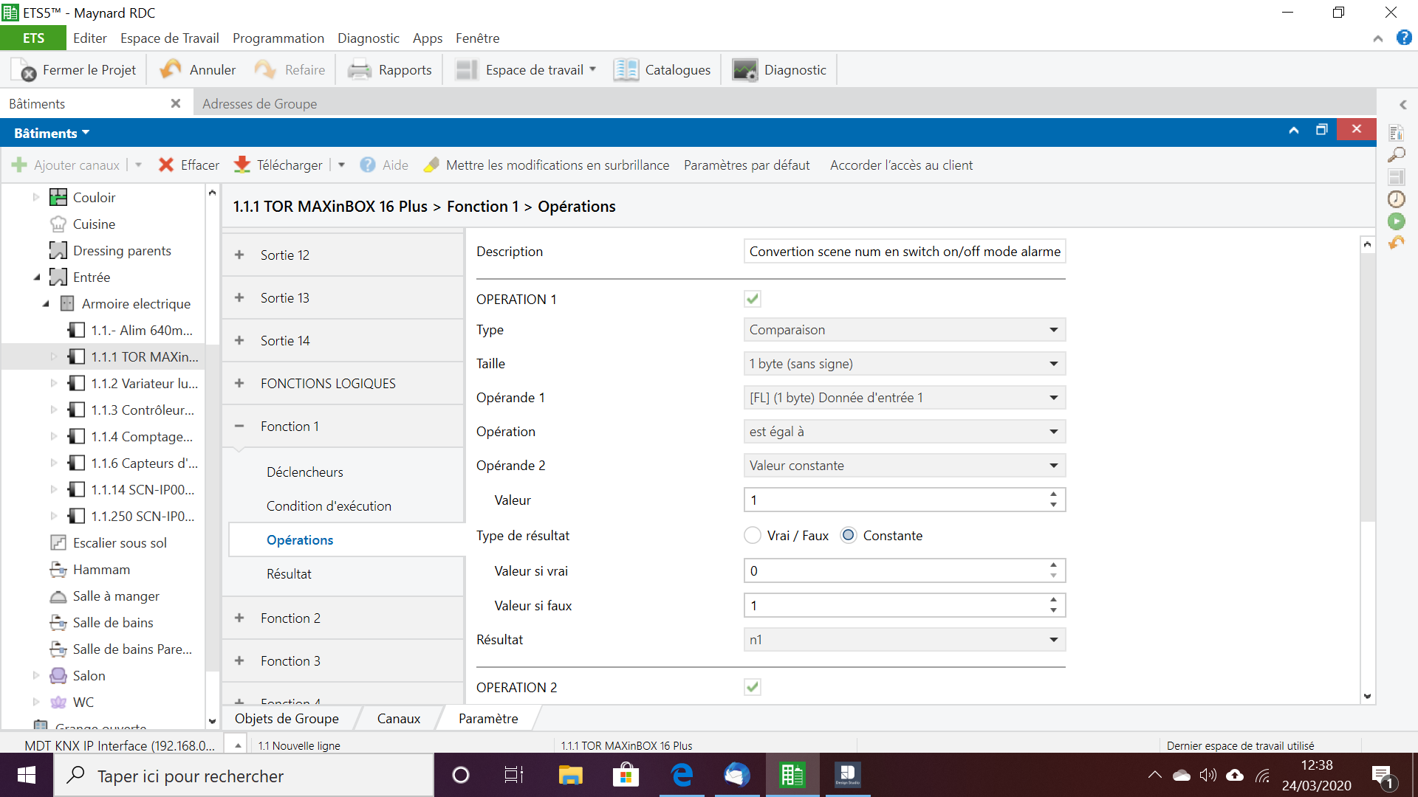The width and height of the screenshot is (1418, 797).
Task: Click the Télécharger download icon
Action: (x=242, y=165)
